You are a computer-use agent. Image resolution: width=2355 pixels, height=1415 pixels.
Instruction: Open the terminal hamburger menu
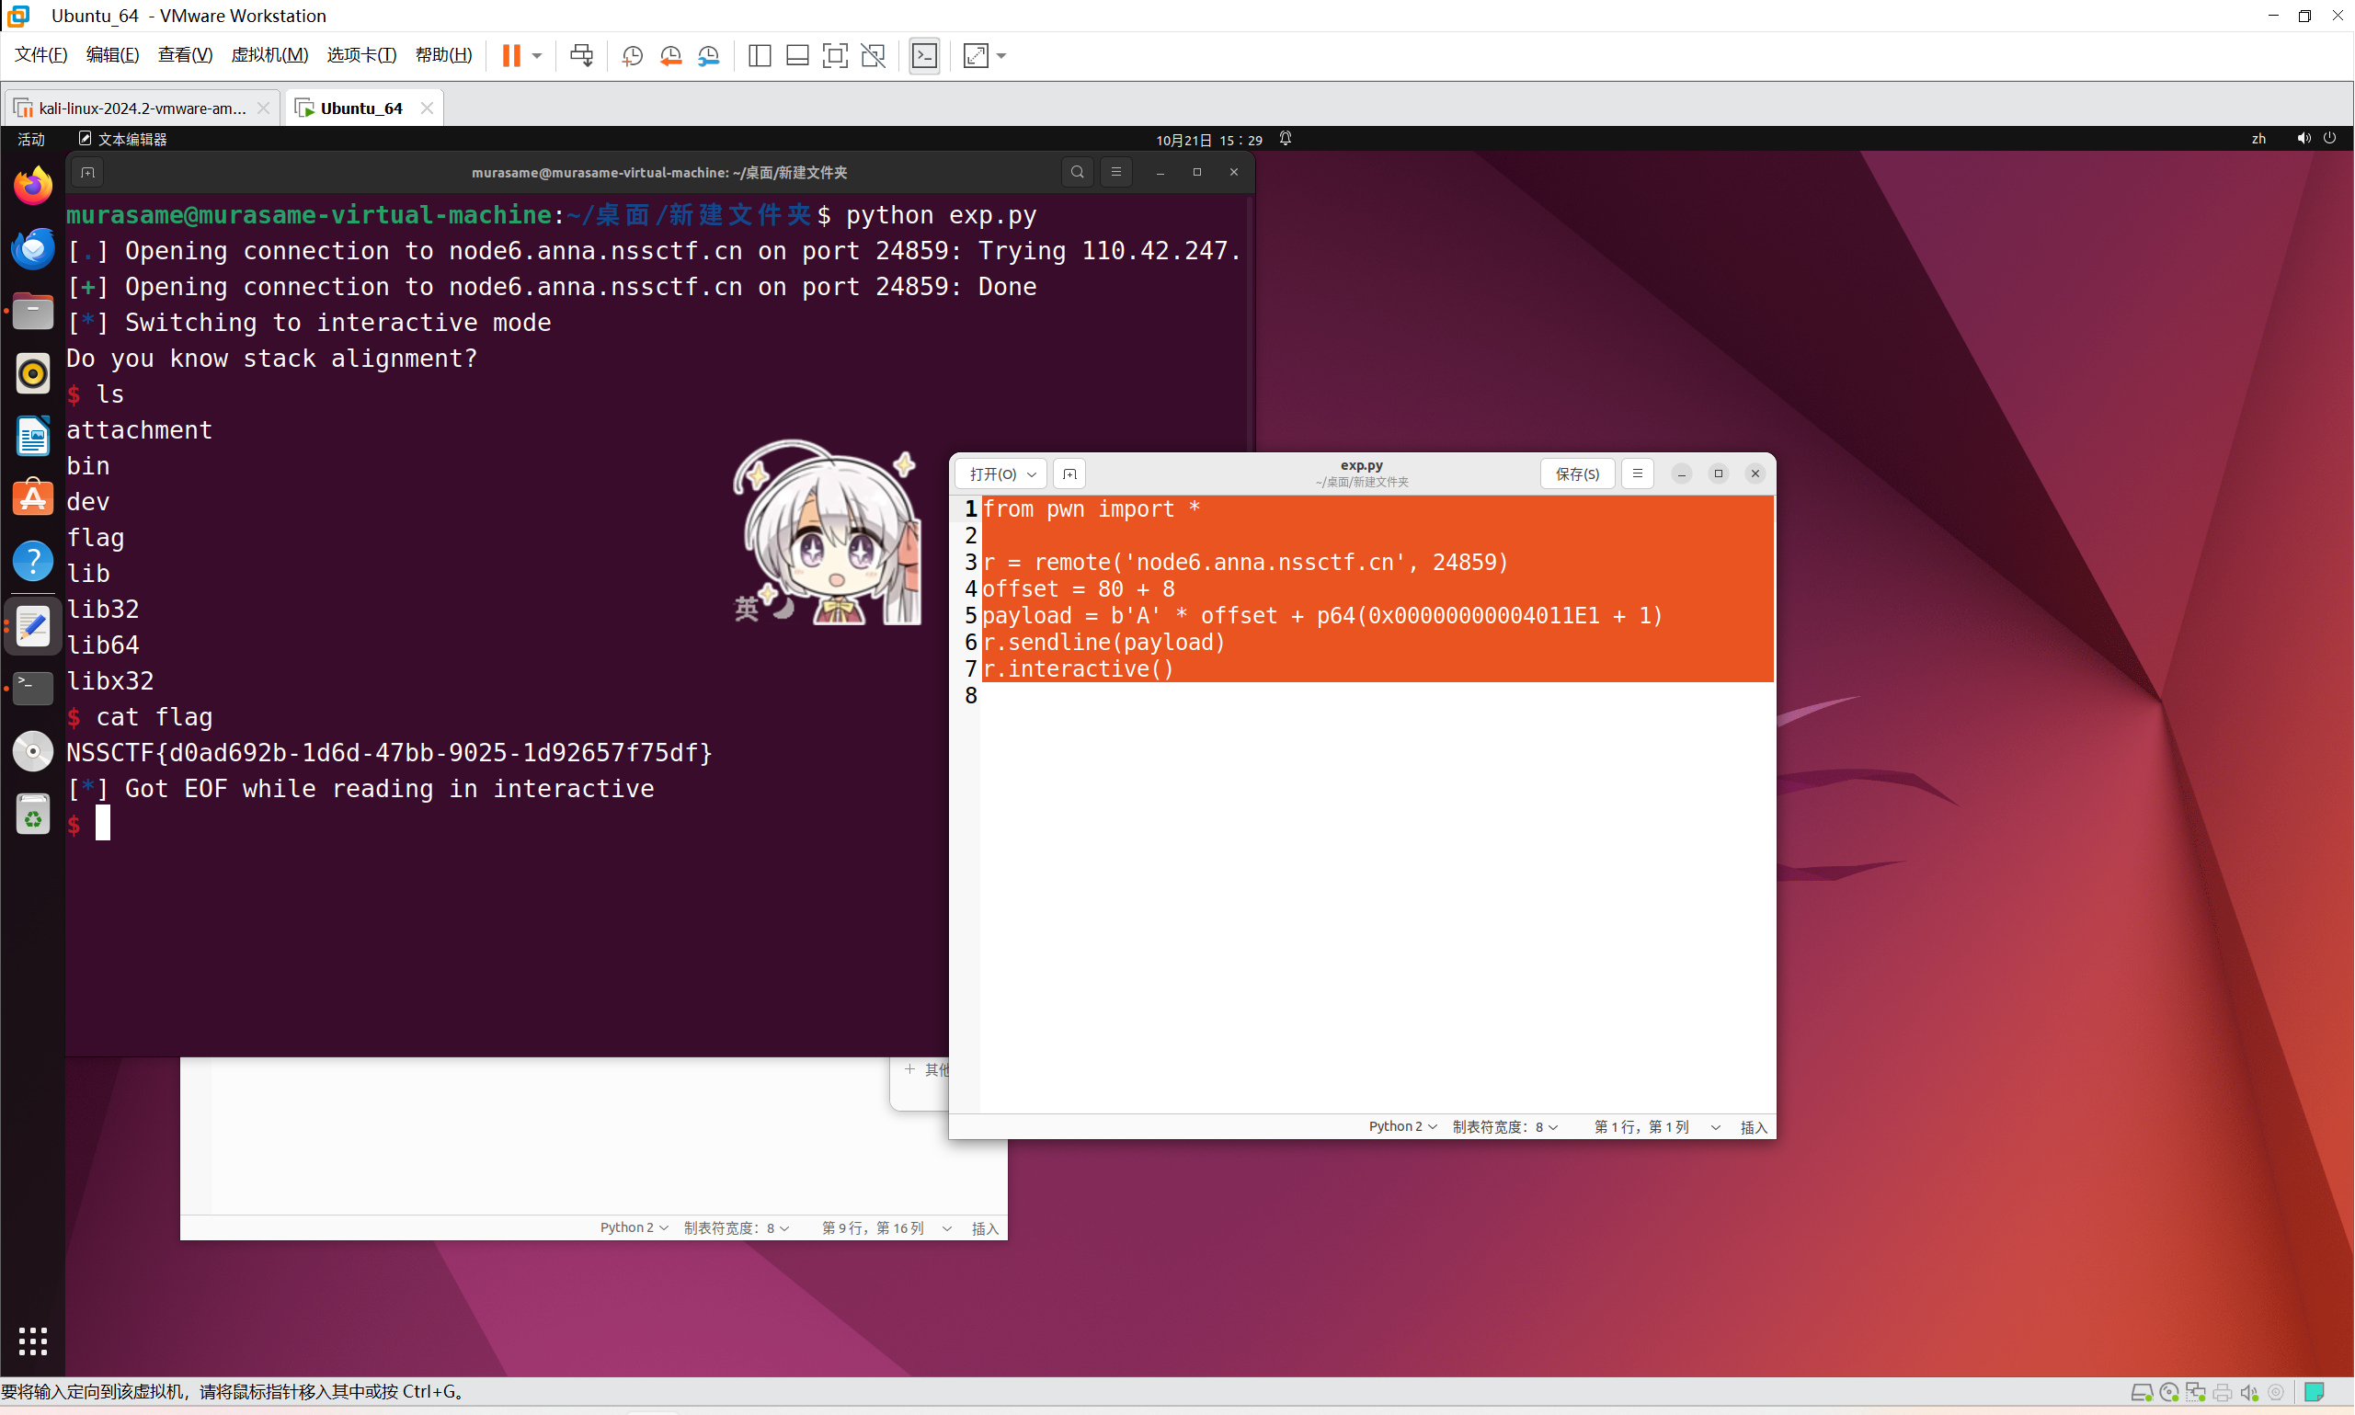click(x=1115, y=173)
